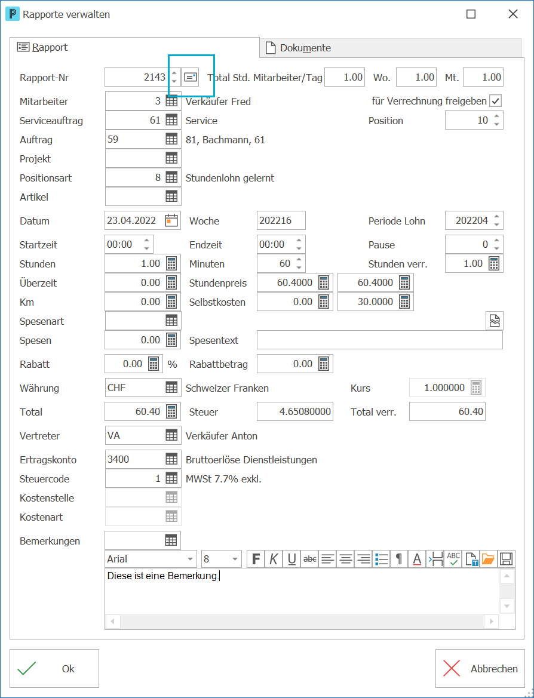
Task: Decrease the Position value with the down spinner
Action: pos(496,124)
